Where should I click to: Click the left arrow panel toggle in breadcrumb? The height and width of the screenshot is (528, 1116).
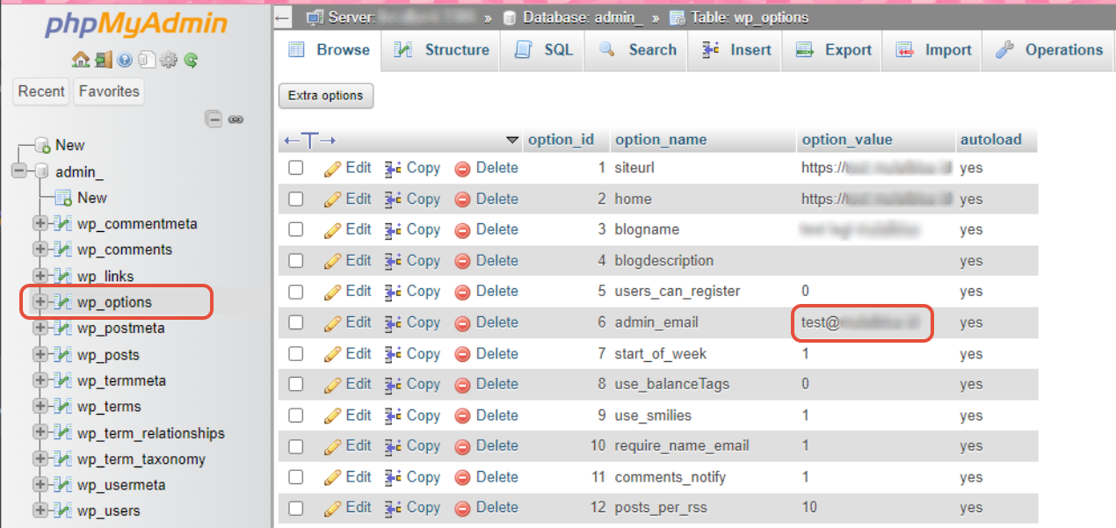click(282, 18)
